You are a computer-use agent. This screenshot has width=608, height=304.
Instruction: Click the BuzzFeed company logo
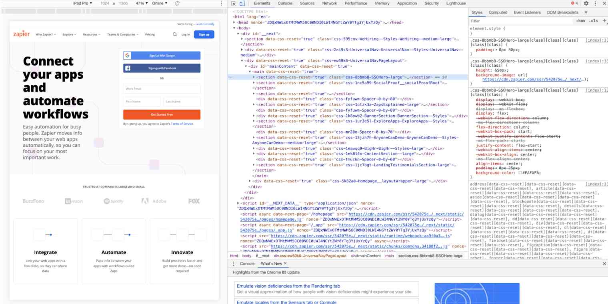33,201
